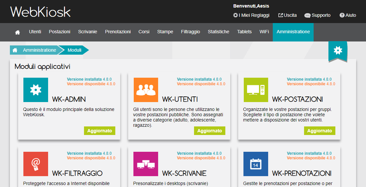
Task: Click the WK-POSTAZIONI module title
Action: click(297, 99)
